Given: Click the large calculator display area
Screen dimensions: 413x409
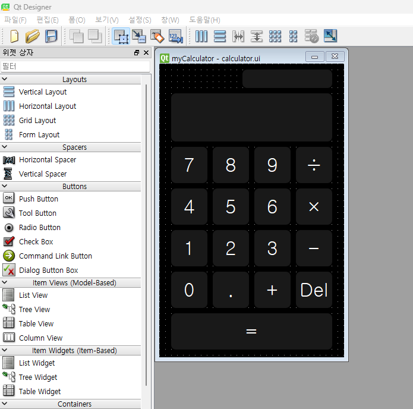Looking at the screenshot, I should [x=251, y=117].
